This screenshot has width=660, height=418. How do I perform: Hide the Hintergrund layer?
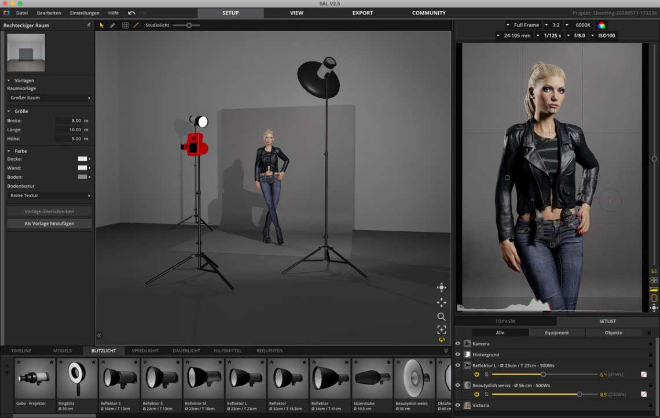[x=458, y=354]
